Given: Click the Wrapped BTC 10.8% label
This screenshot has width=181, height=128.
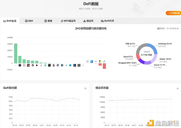Looking at the screenshot, I should pos(127,63).
